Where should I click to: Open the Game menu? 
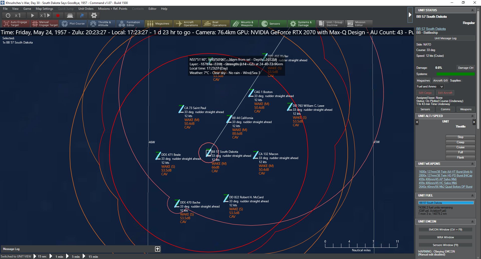pos(27,9)
